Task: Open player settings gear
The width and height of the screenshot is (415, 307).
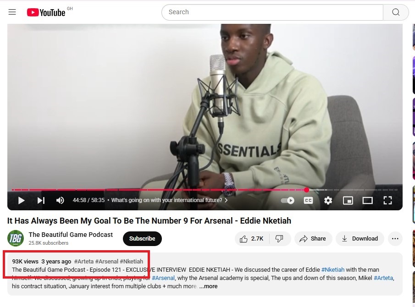Action: pyautogui.click(x=328, y=200)
